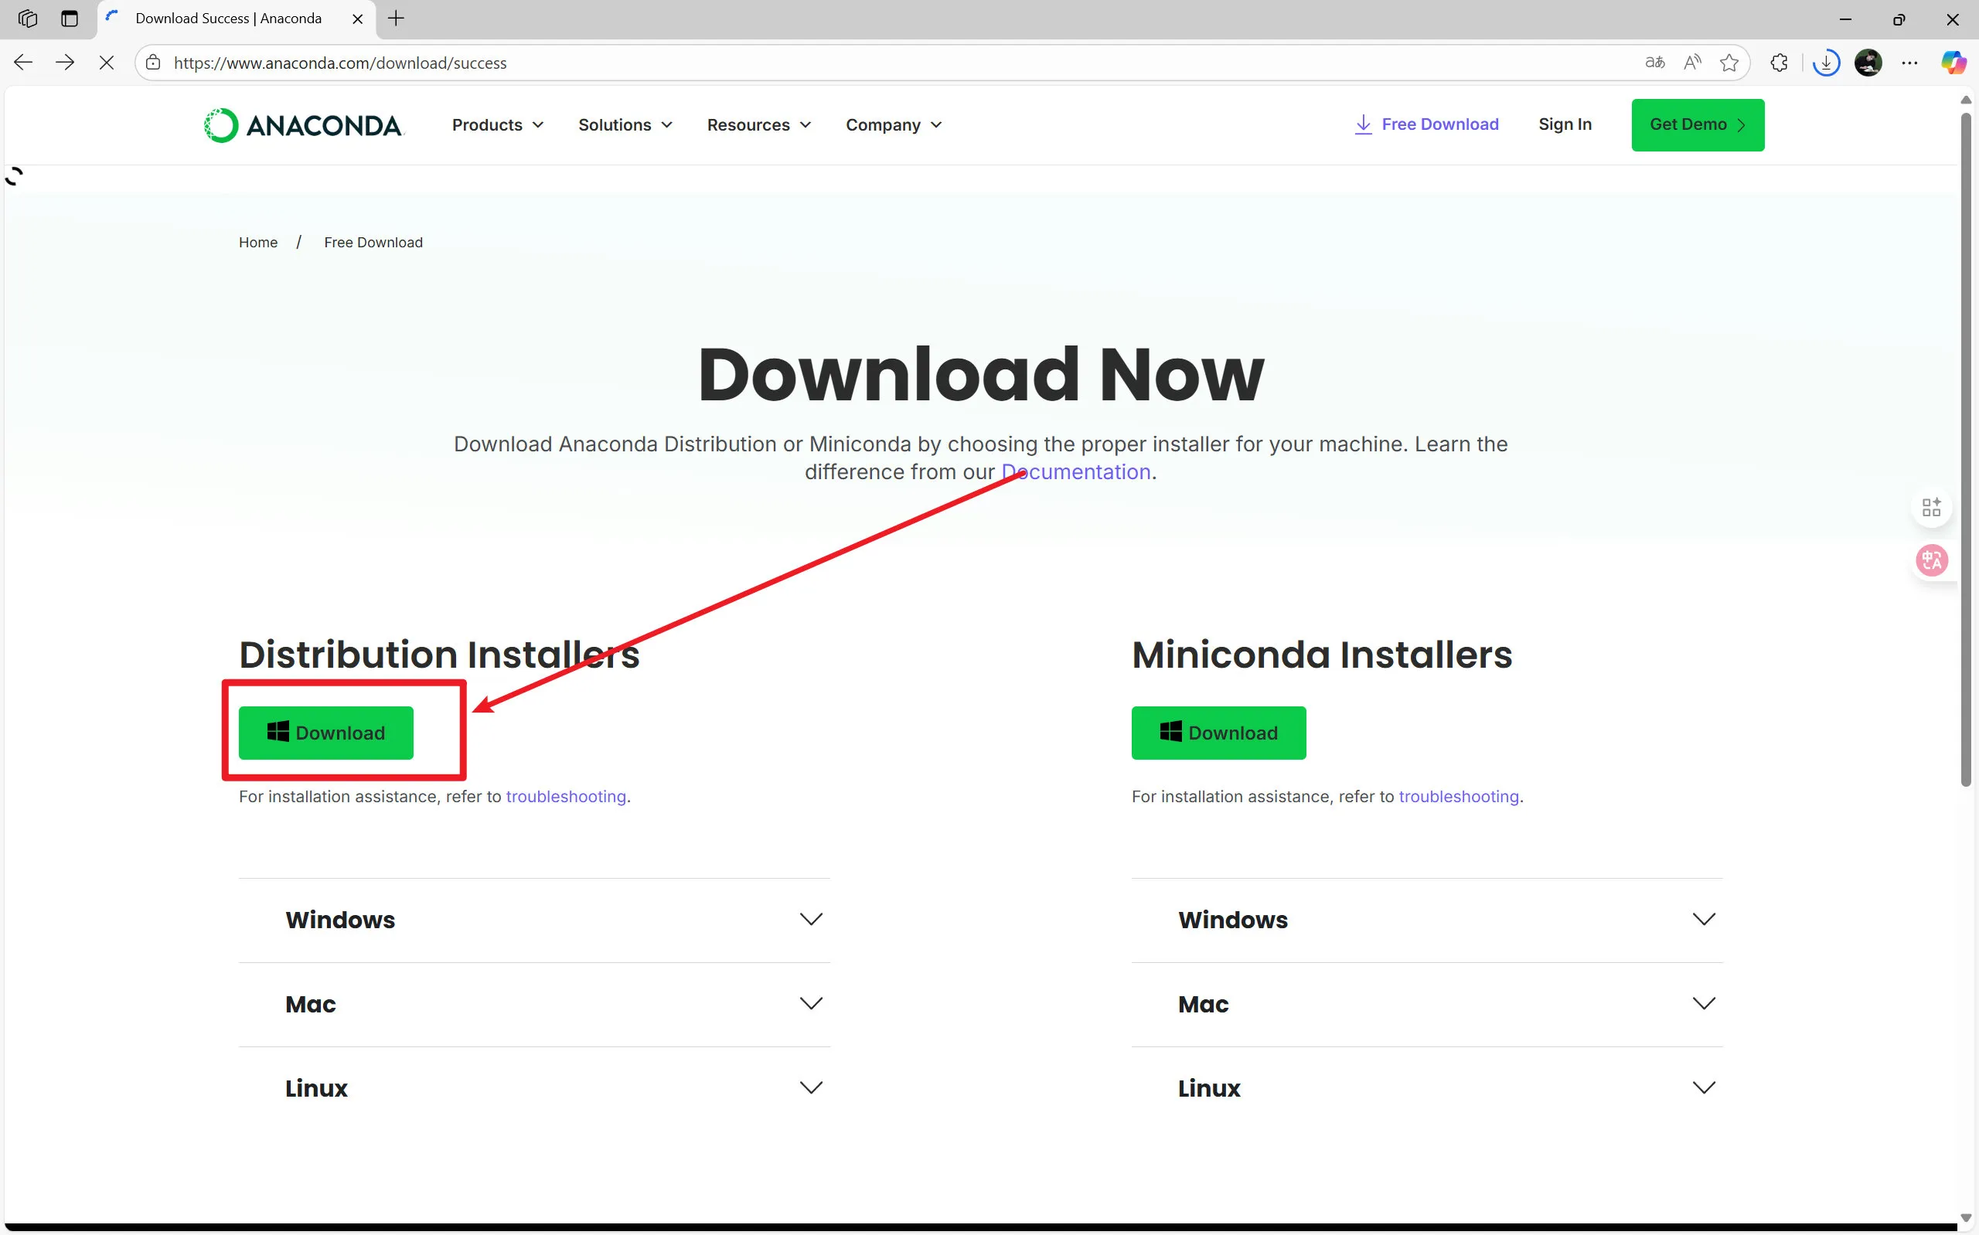The image size is (1979, 1235).
Task: Open the browser profile avatar
Action: point(1868,63)
